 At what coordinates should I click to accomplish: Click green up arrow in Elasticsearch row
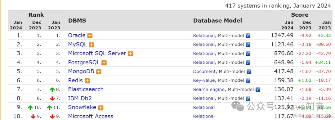[52, 90]
